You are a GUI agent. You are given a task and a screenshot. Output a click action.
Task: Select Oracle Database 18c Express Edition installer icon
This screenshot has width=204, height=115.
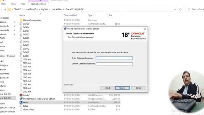(21, 99)
